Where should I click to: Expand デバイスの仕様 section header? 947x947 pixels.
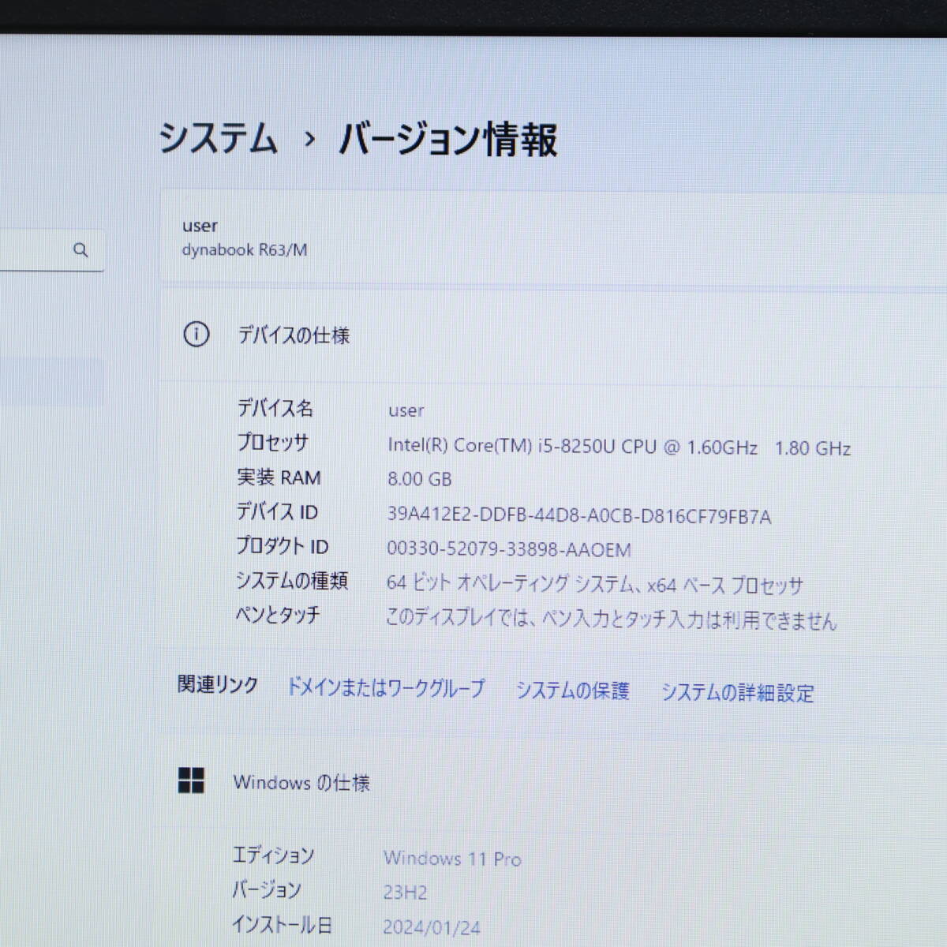553,335
